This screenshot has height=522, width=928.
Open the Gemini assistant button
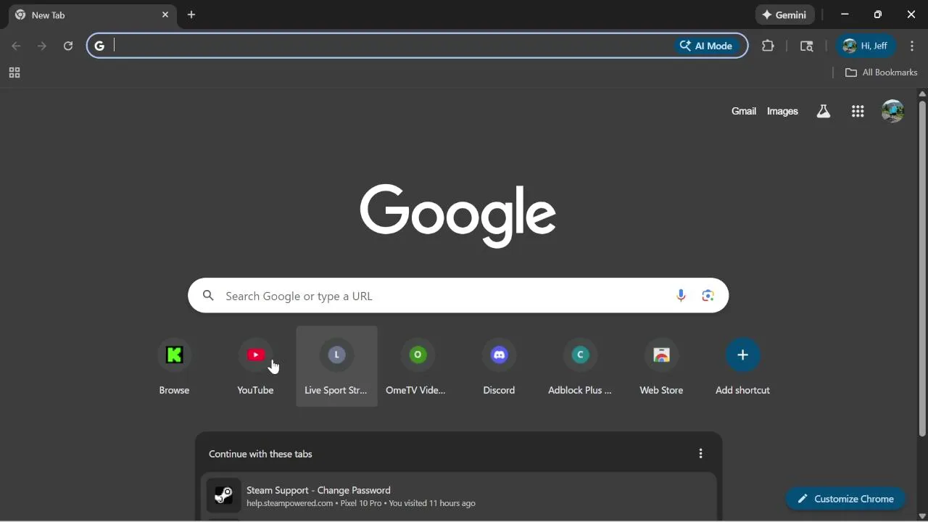(x=785, y=14)
